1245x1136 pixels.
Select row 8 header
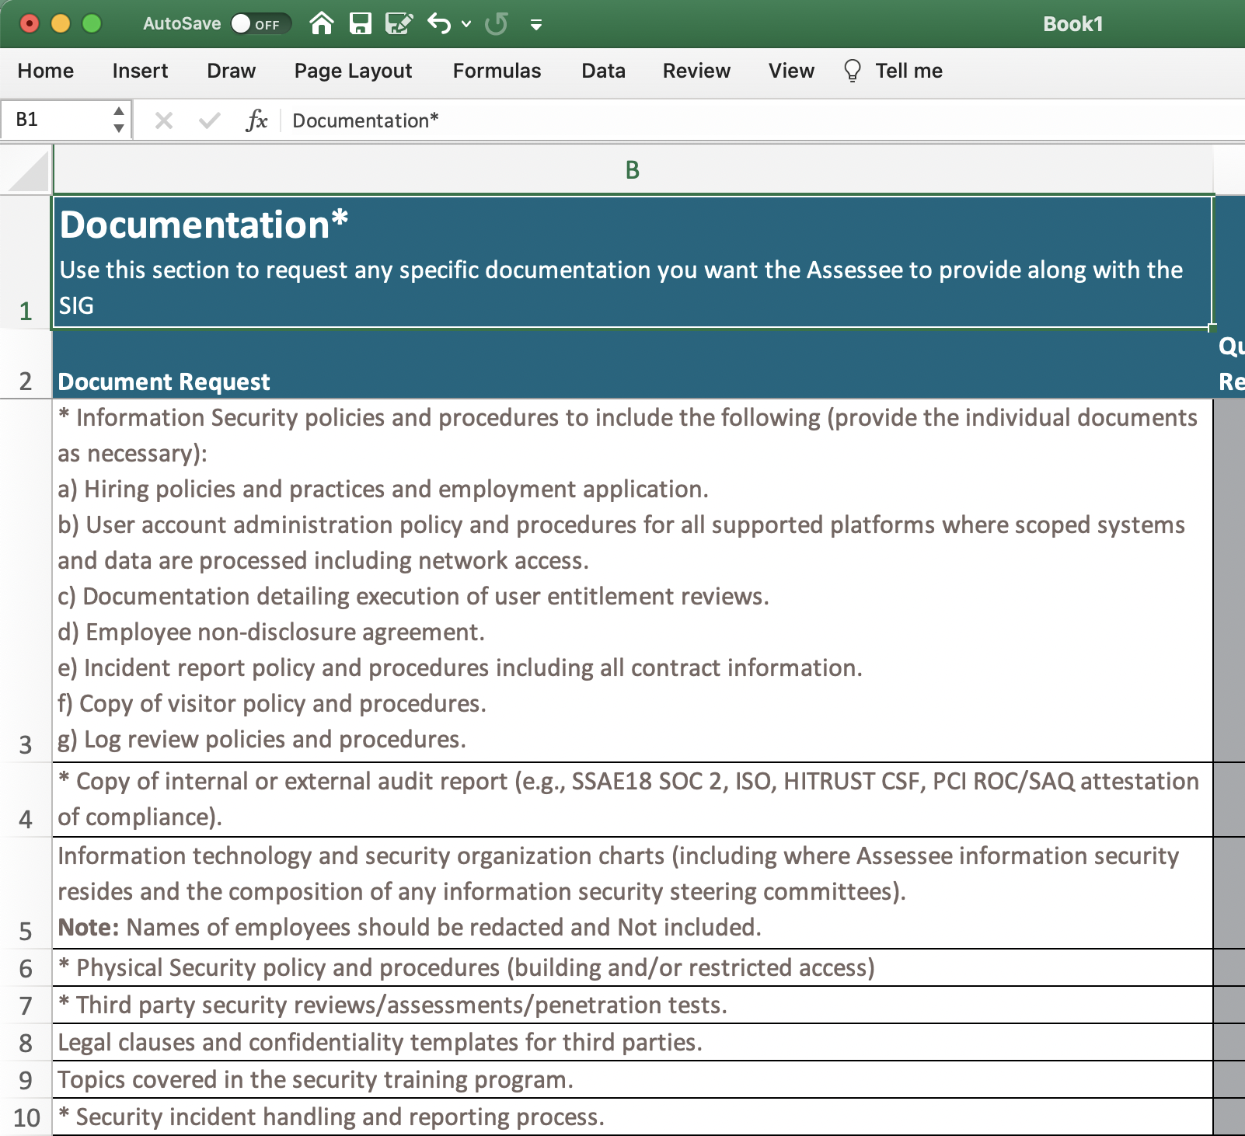[26, 1043]
